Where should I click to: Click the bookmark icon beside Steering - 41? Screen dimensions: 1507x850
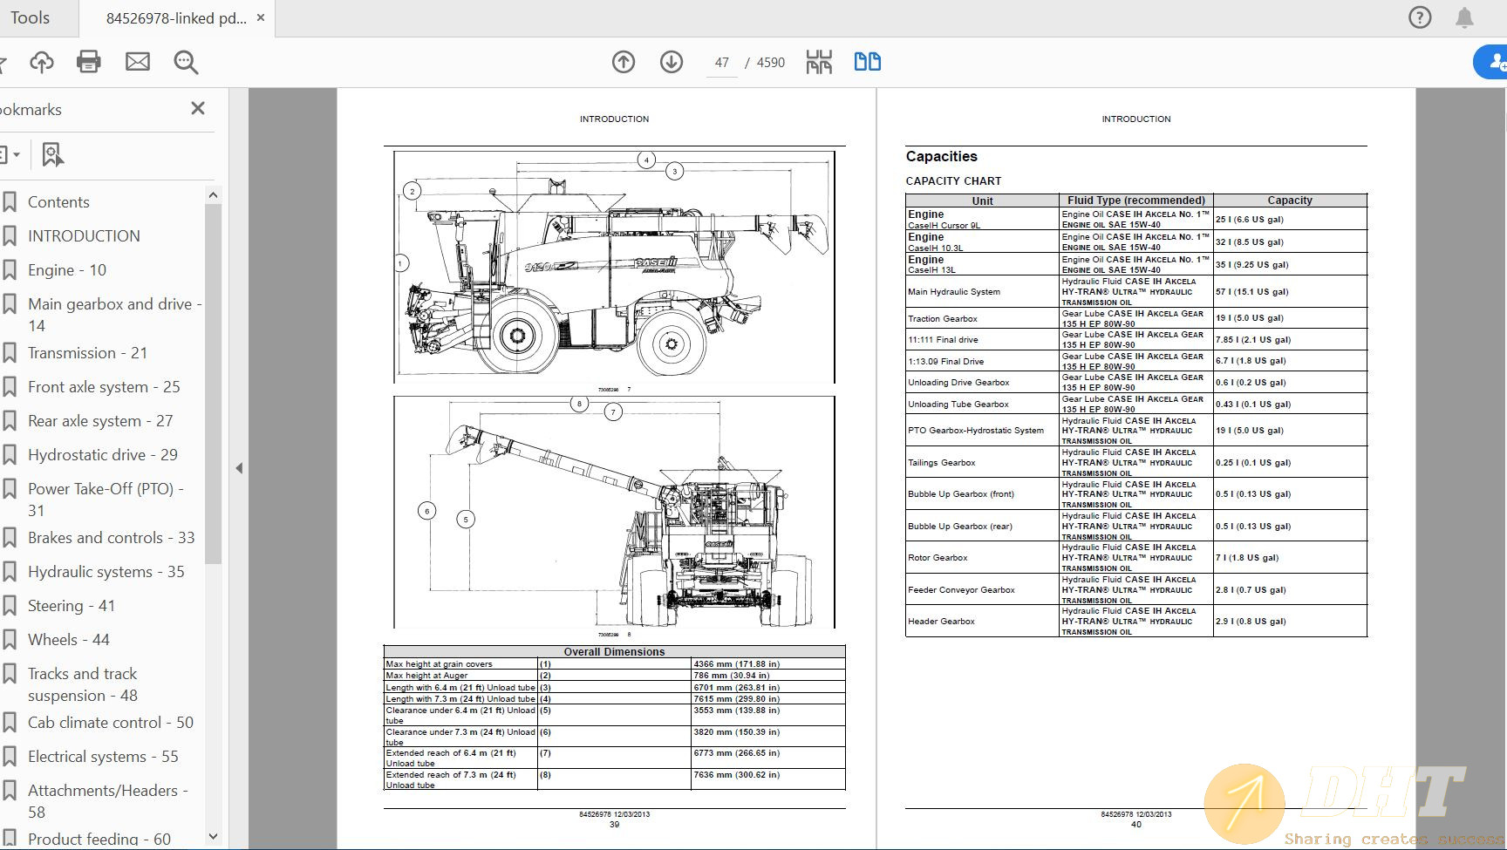coord(10,606)
